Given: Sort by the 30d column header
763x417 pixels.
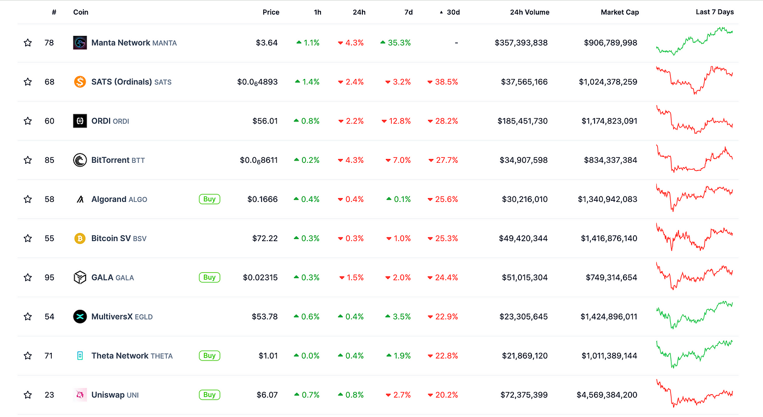Looking at the screenshot, I should point(450,12).
